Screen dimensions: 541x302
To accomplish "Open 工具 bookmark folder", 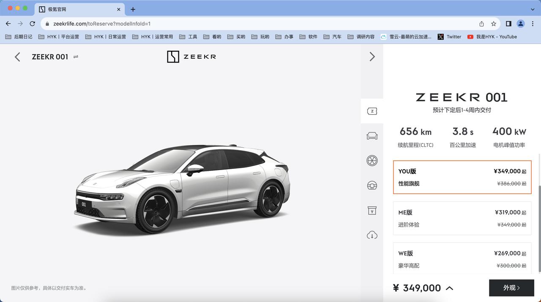I will point(188,37).
